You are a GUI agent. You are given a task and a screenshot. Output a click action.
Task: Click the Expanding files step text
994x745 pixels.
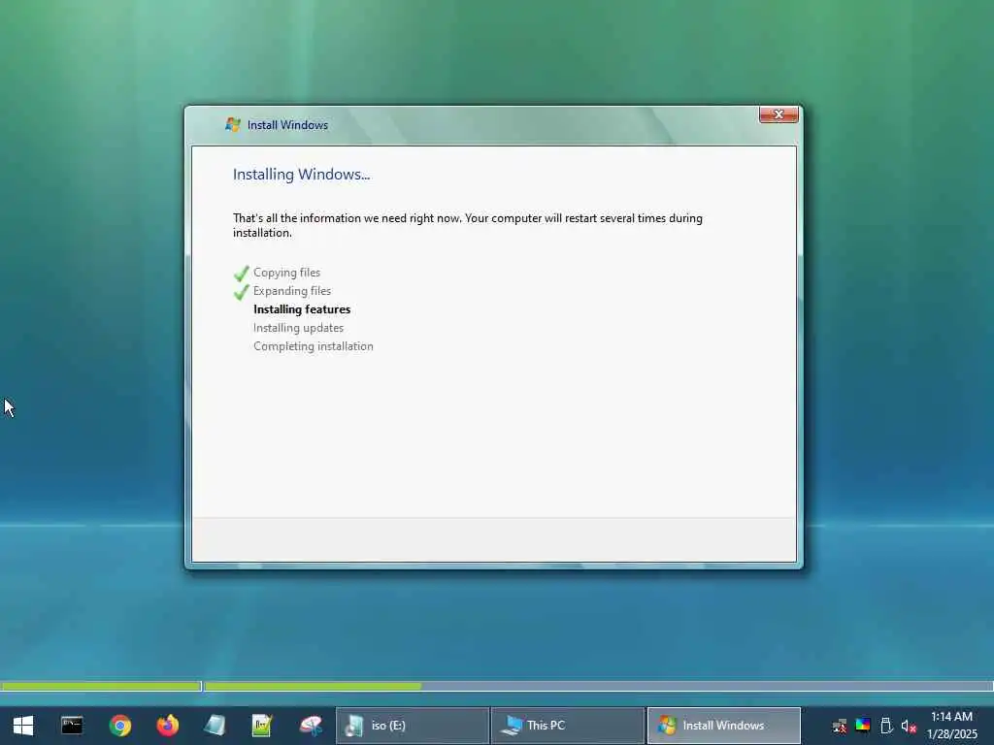(x=292, y=291)
